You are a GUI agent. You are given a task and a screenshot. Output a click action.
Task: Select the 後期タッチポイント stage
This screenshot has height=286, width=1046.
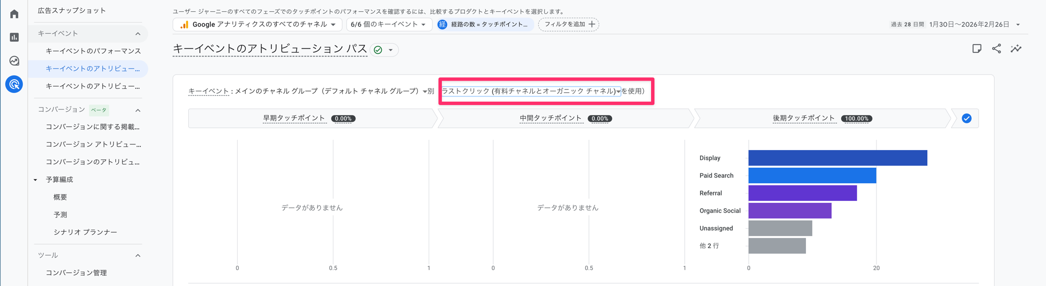tap(822, 118)
